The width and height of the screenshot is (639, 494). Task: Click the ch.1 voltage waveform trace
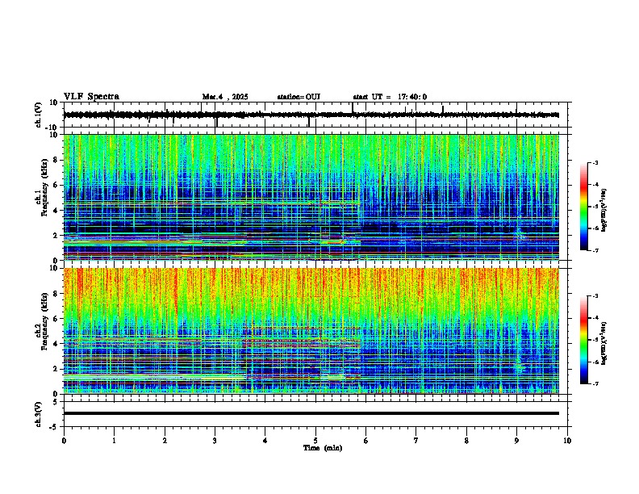[311, 115]
